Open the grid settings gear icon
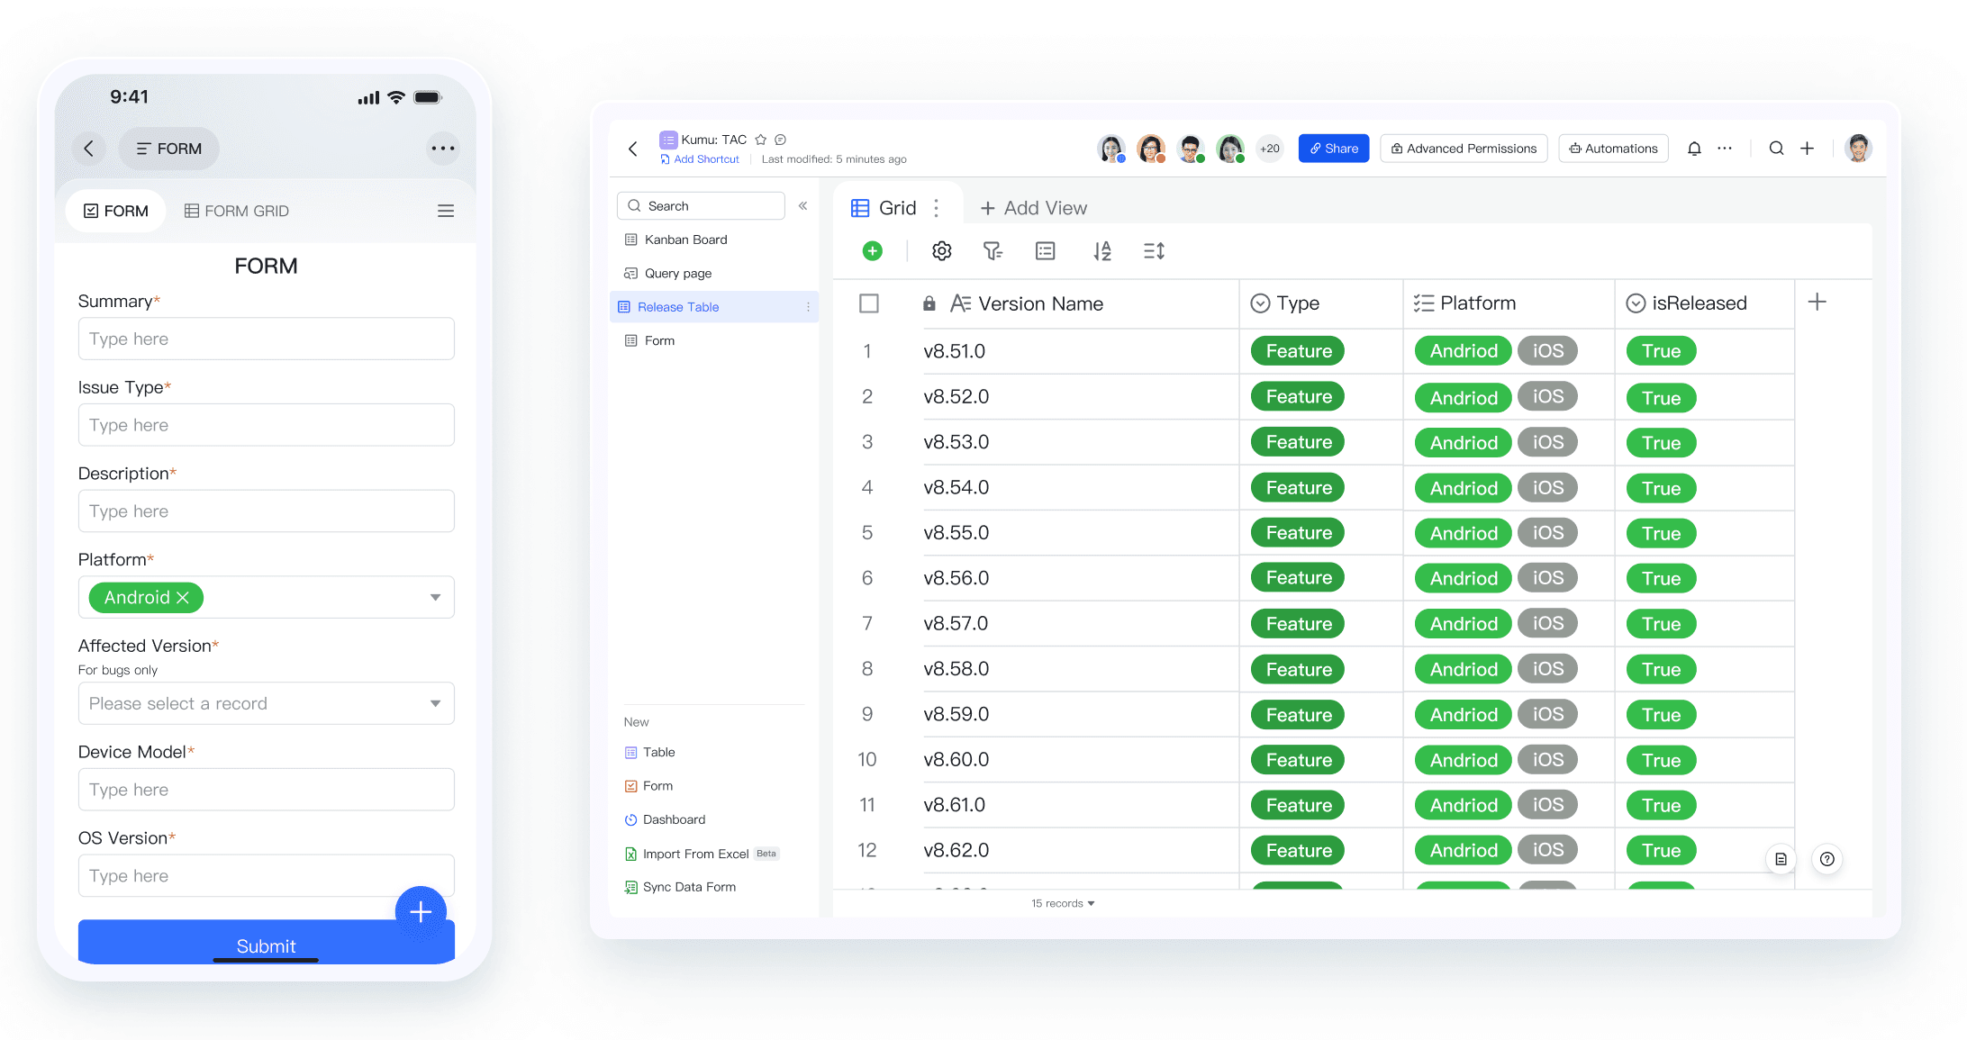 941,251
